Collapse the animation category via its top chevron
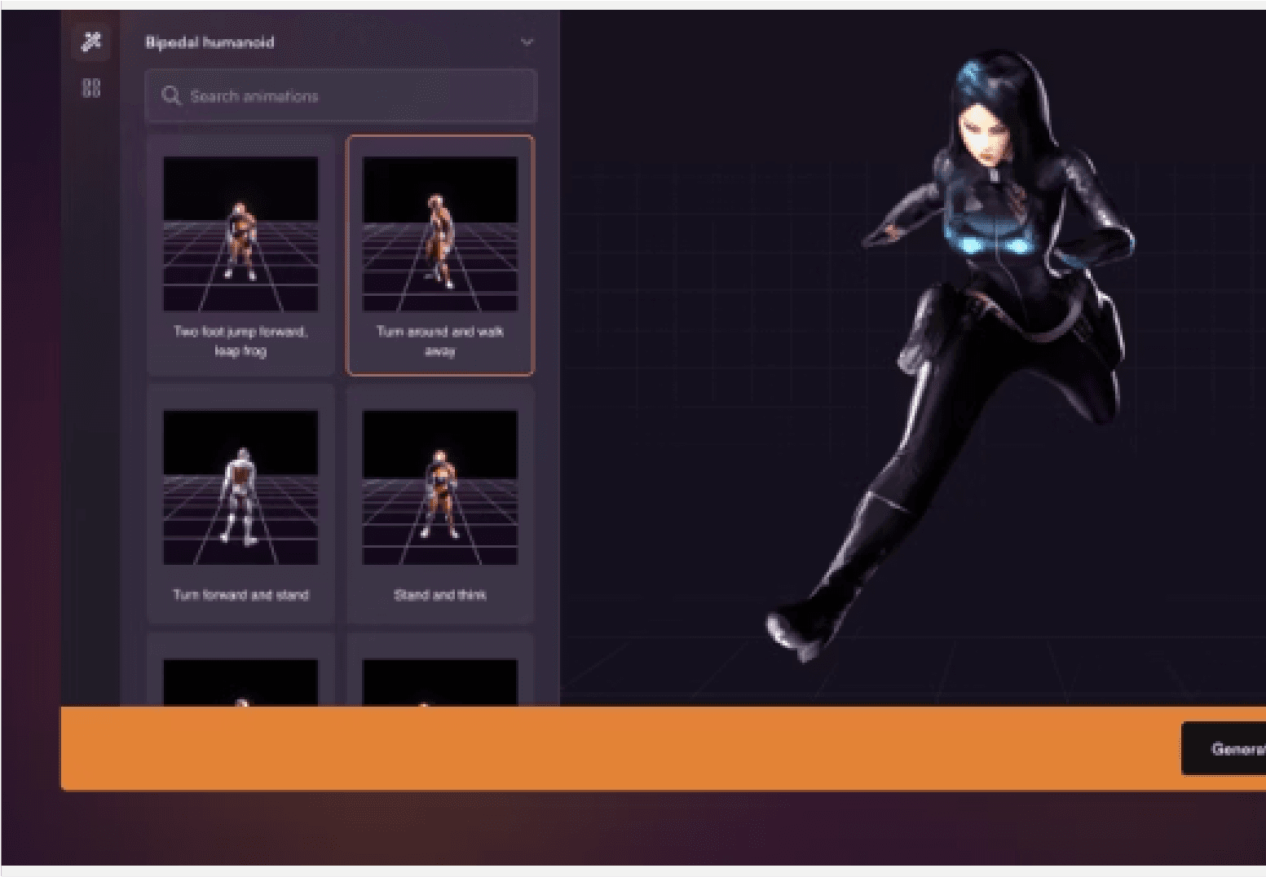Screen dimensions: 1266x877 pyautogui.click(x=527, y=41)
